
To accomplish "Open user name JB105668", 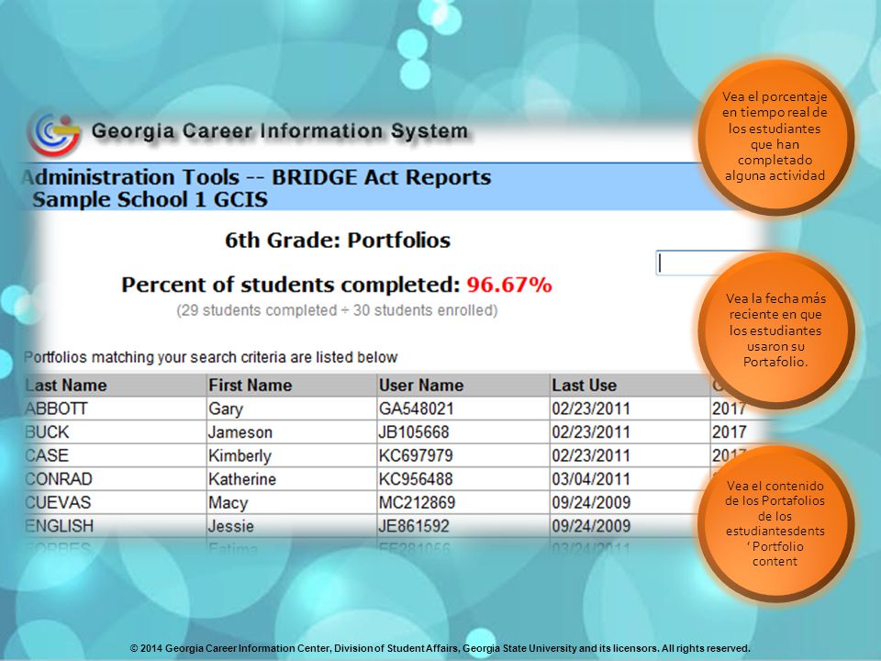I will point(414,432).
